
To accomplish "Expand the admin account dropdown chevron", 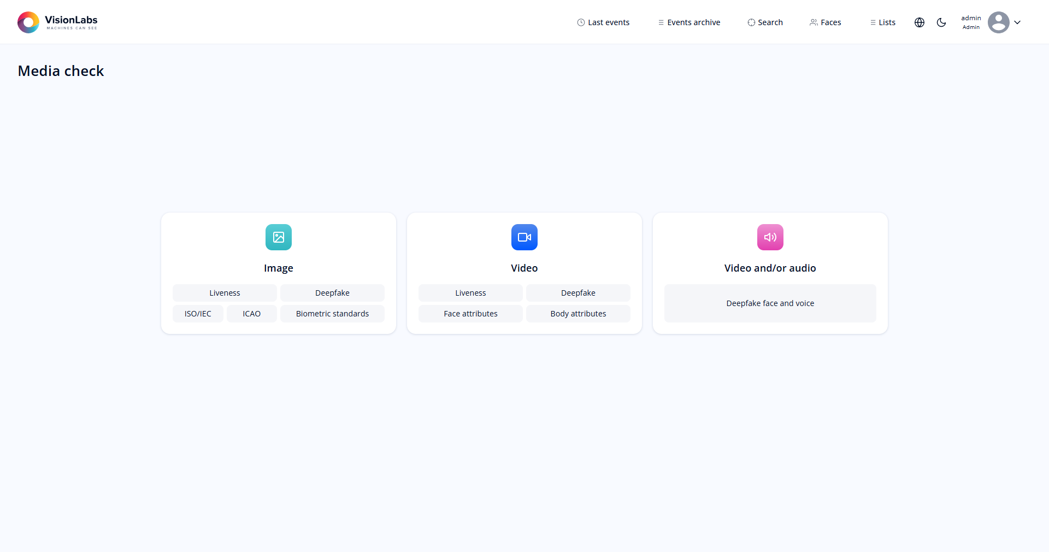I will click(x=1017, y=22).
